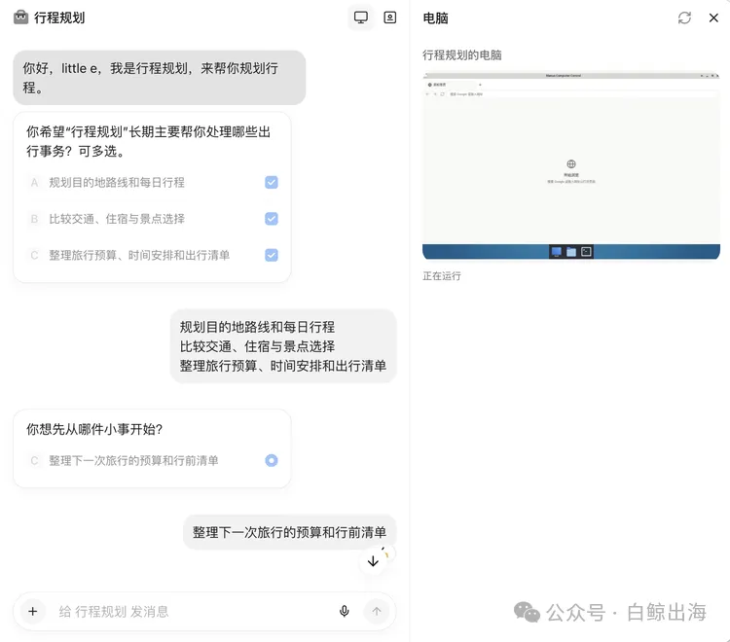Close the 电脑 panel
730x642 pixels.
point(713,18)
